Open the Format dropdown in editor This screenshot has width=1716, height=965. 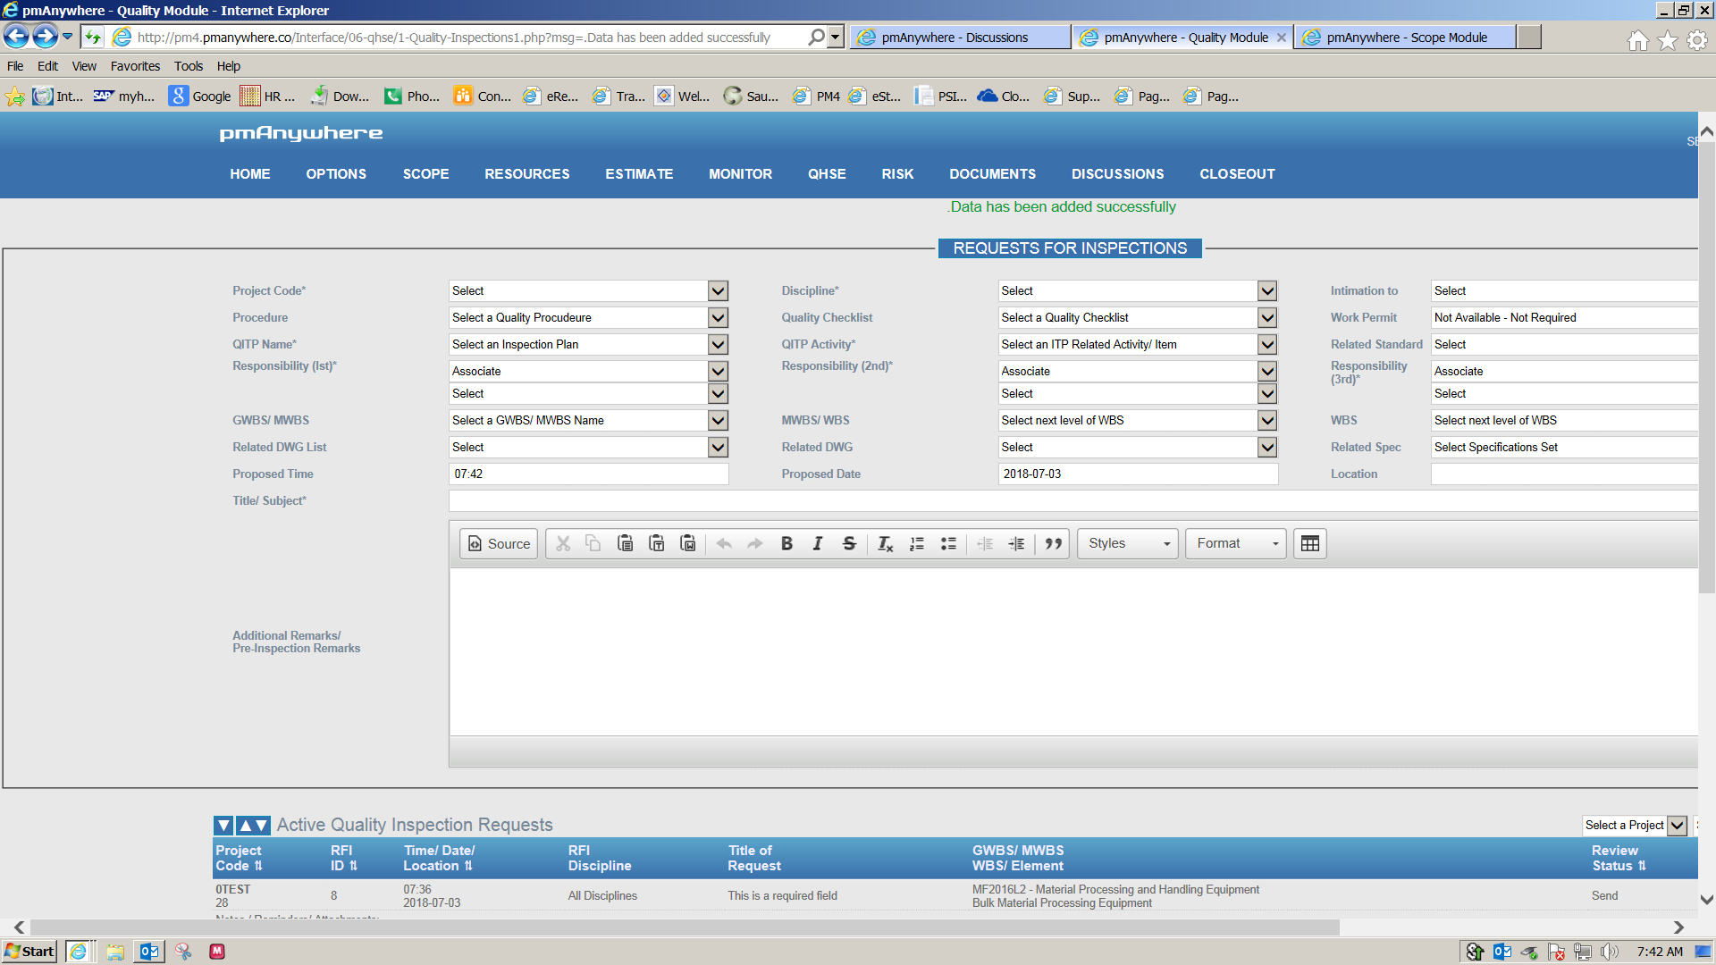[1235, 543]
